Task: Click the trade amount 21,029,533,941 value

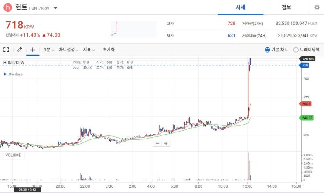Action: coord(293,35)
